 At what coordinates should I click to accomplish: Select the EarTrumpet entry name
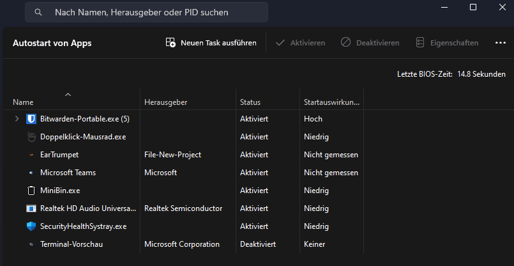click(x=59, y=155)
